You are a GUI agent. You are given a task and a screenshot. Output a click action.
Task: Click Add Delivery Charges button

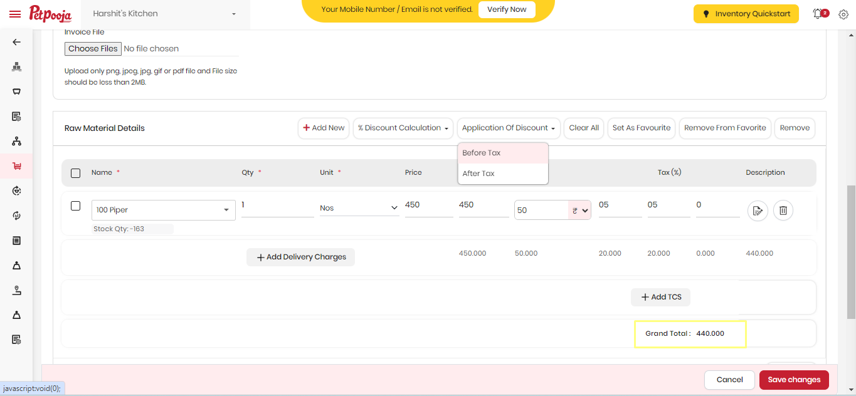[x=300, y=257]
